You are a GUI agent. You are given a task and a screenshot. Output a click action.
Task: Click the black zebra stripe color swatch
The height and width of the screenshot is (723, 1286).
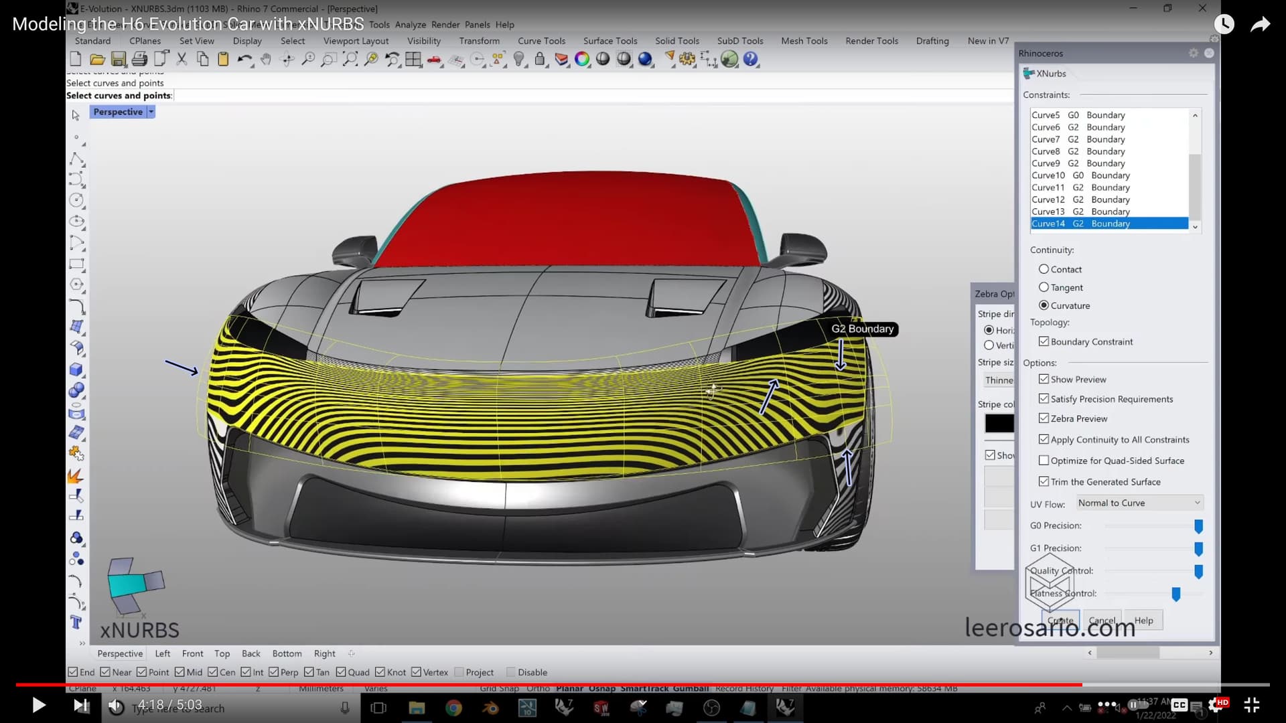click(x=999, y=424)
